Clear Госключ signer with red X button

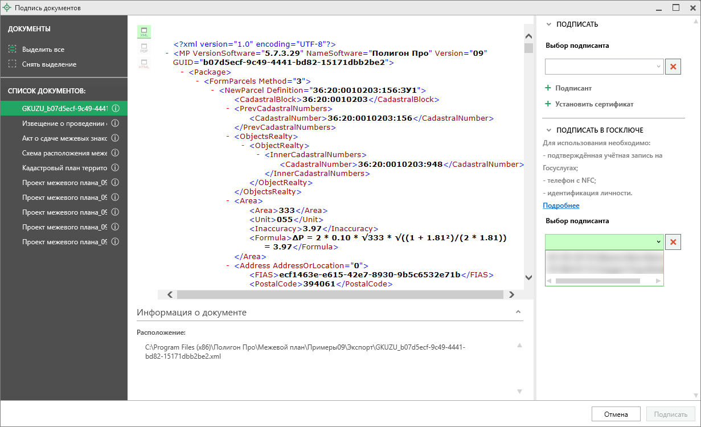[x=673, y=242]
